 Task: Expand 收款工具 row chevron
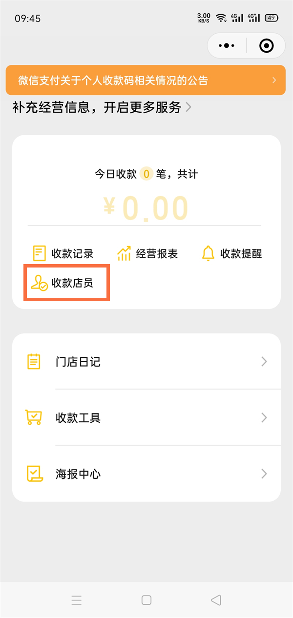pos(264,417)
